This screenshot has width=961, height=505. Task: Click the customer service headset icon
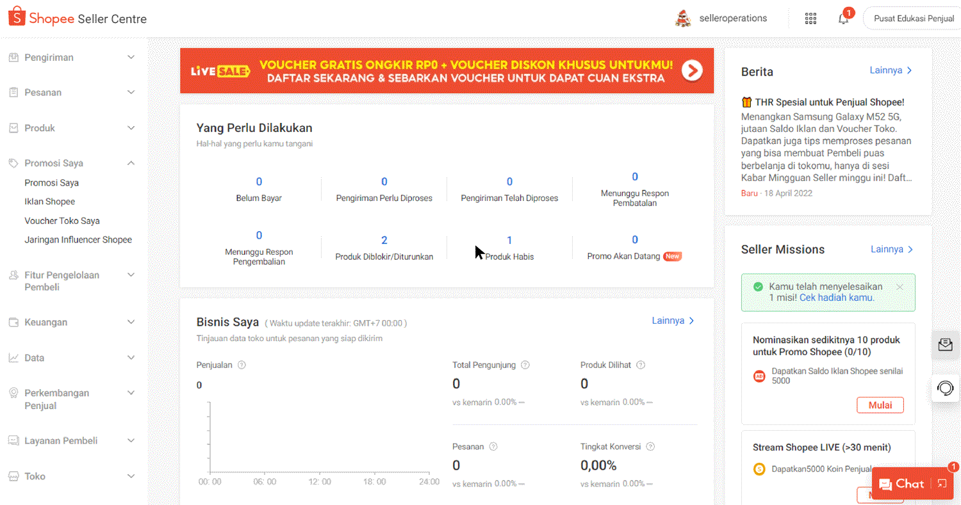point(945,387)
